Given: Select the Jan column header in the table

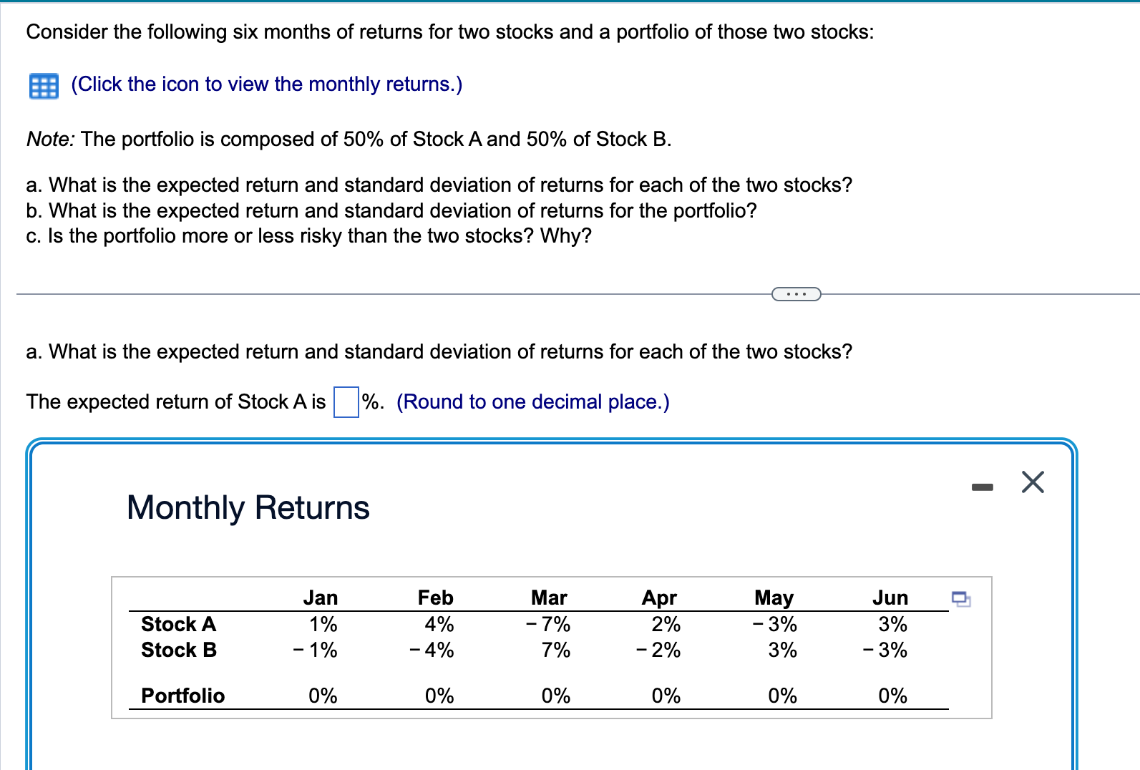Looking at the screenshot, I should 321,597.
